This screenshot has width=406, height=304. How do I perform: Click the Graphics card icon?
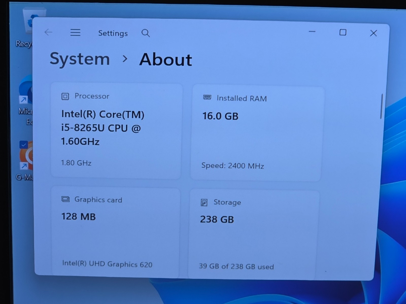[65, 199]
